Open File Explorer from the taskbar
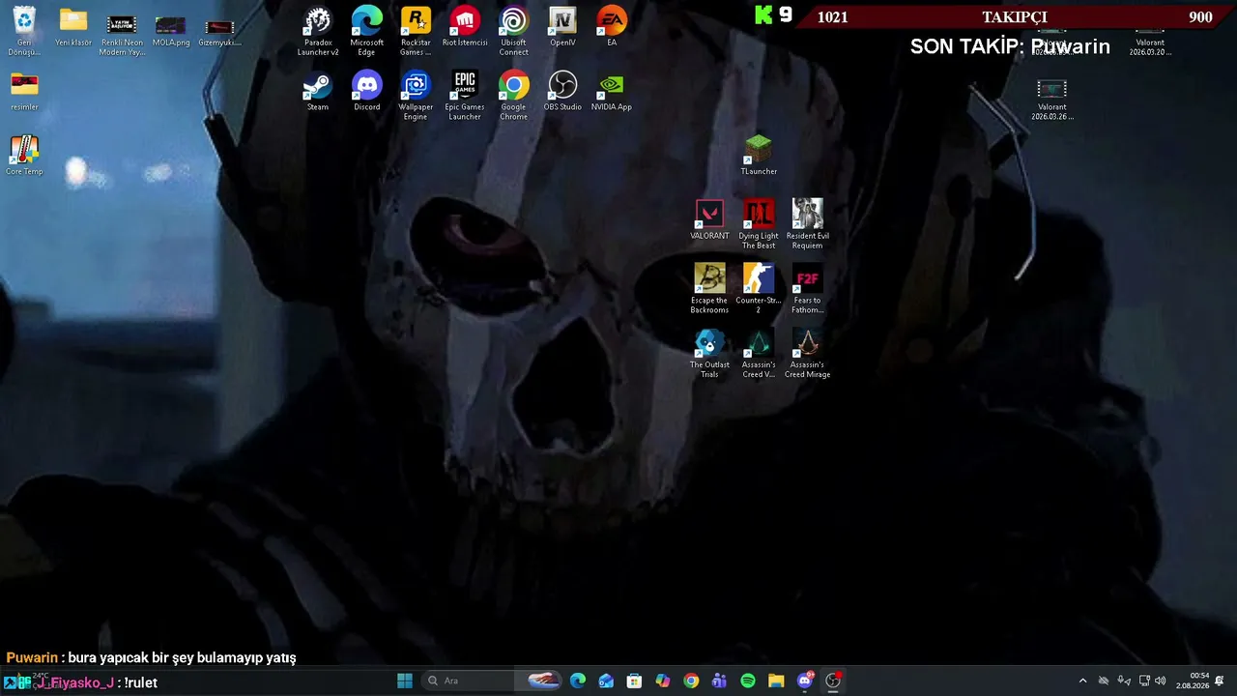The width and height of the screenshot is (1237, 696). click(776, 681)
